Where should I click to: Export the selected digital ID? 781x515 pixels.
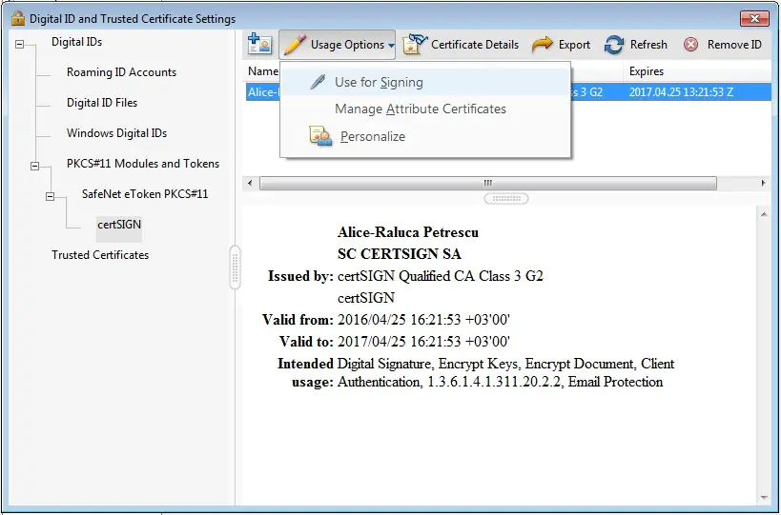(x=562, y=45)
